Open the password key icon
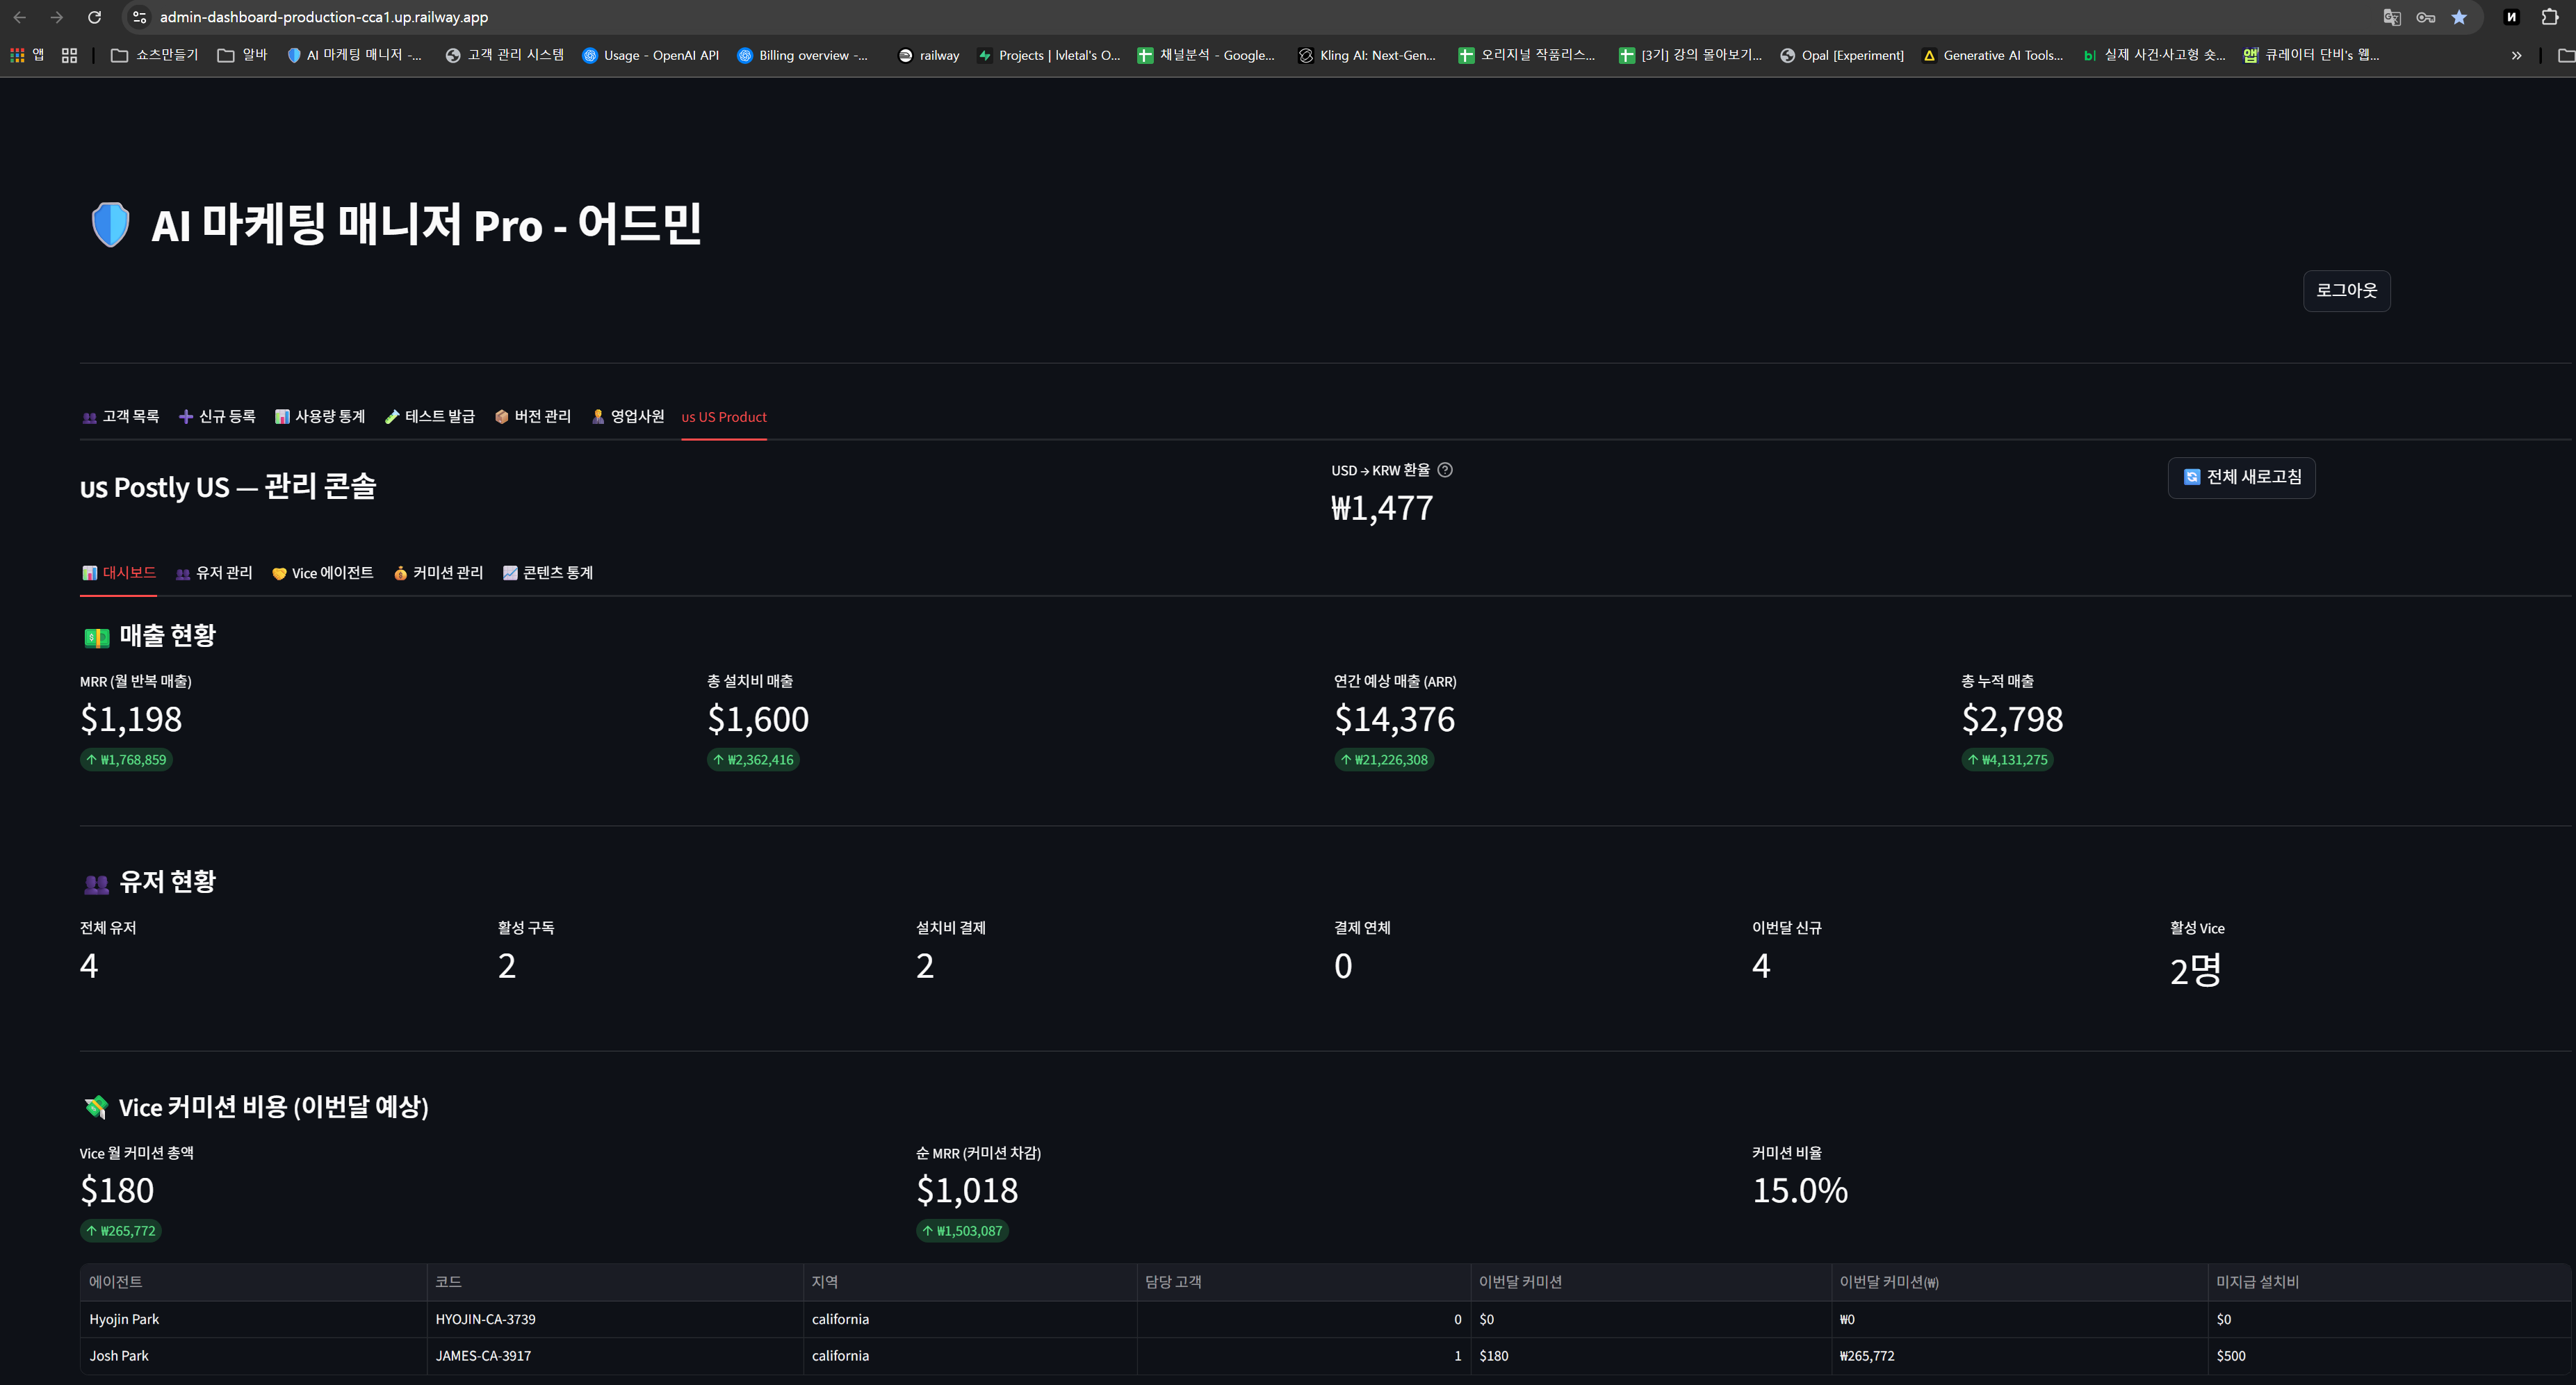The width and height of the screenshot is (2576, 1385). click(x=2425, y=17)
